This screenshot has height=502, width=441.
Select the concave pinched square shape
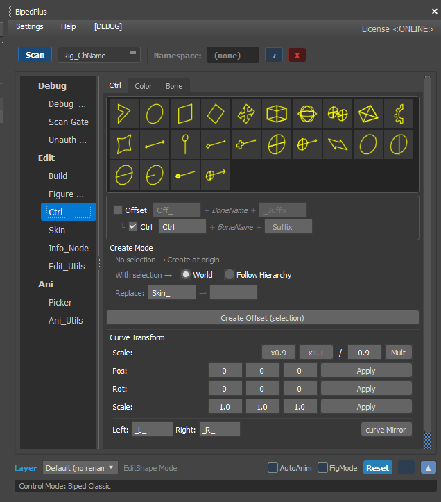point(124,144)
